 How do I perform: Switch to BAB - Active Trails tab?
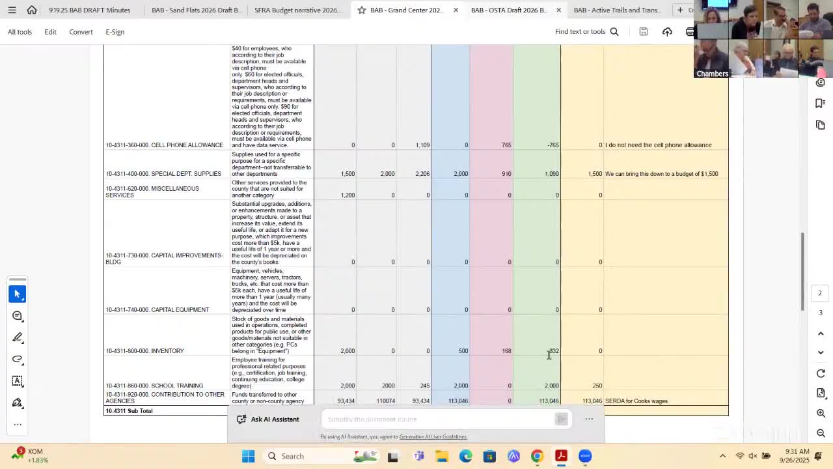click(x=617, y=10)
